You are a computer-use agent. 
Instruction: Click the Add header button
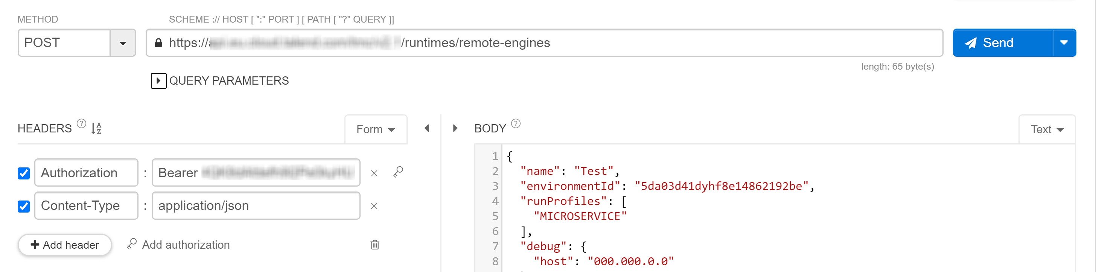click(65, 245)
